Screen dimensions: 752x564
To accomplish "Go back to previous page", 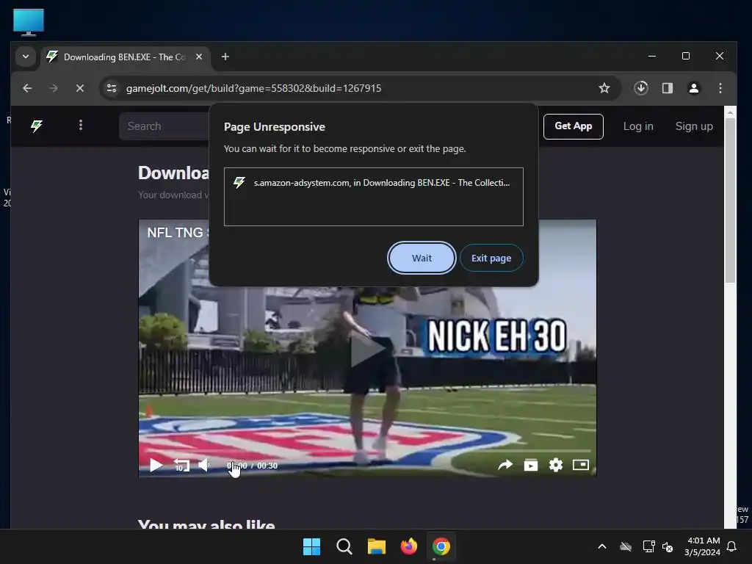I will tap(27, 88).
